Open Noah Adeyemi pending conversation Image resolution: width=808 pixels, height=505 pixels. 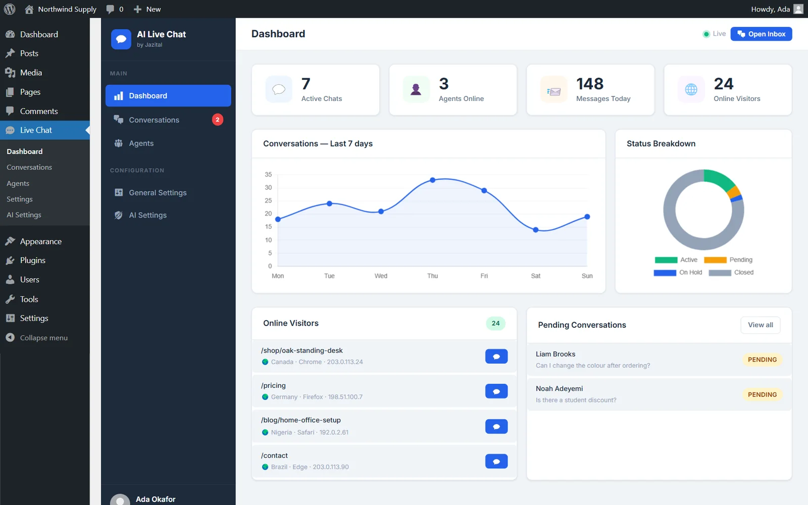(x=659, y=394)
